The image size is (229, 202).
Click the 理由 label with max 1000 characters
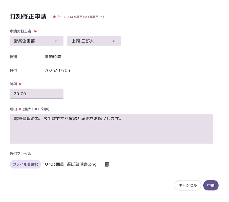tap(29, 109)
